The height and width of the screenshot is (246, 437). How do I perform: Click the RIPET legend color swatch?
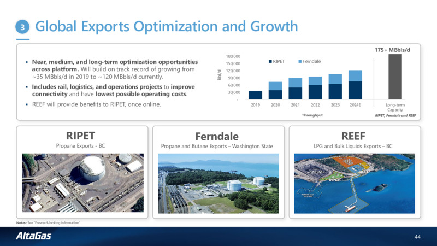[270, 61]
